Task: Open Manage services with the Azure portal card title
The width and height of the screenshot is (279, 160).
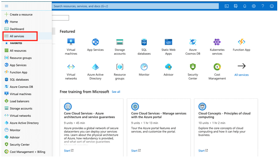Action: point(159,115)
